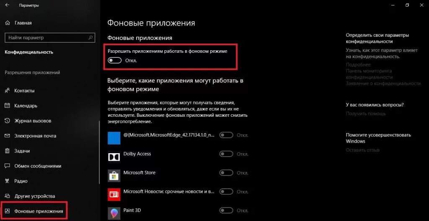Toggle Microsoft Store background switch
This screenshot has height=221, width=429.
pyautogui.click(x=226, y=173)
